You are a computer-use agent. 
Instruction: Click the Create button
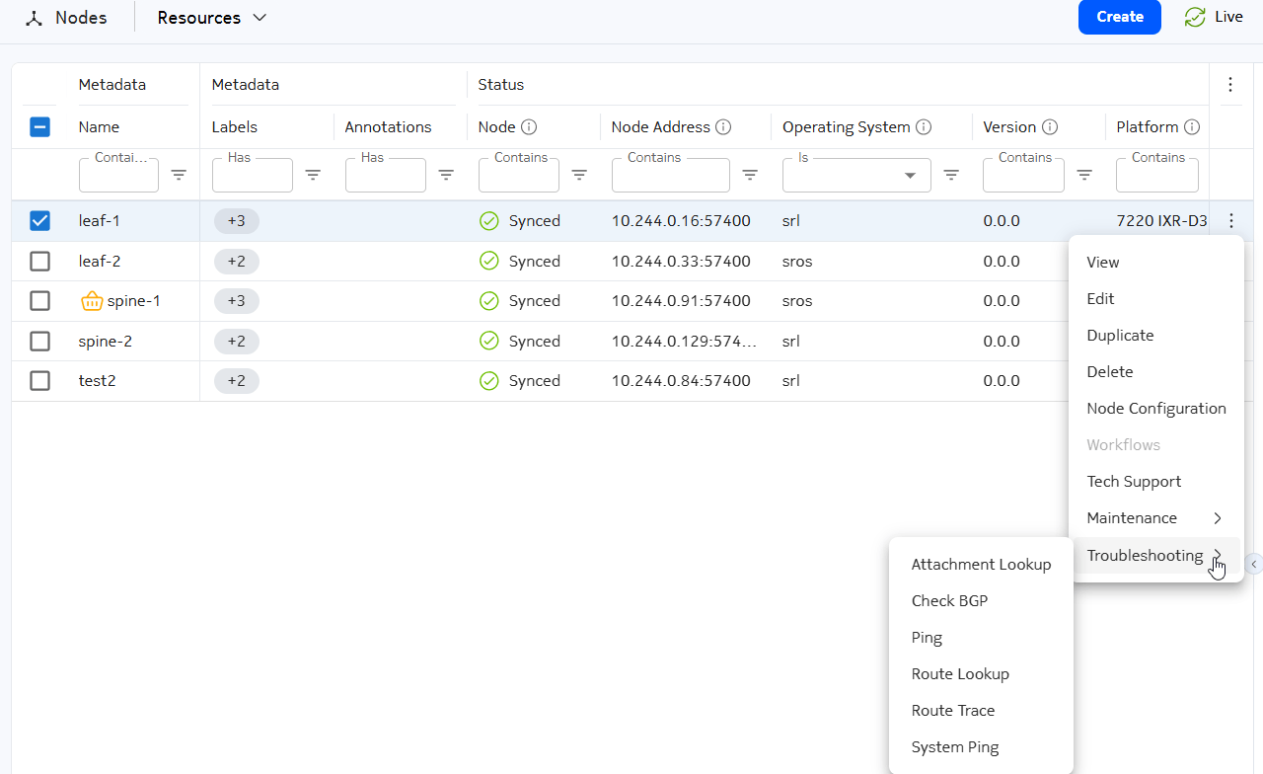pyautogui.click(x=1120, y=17)
